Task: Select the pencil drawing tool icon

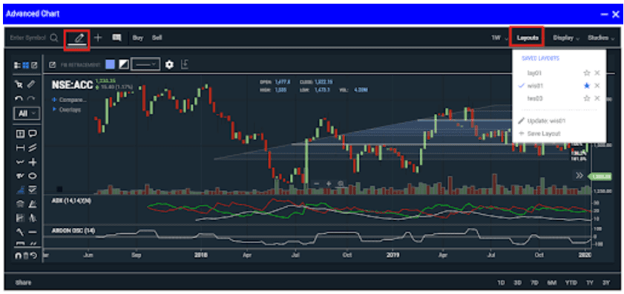Action: tap(79, 38)
